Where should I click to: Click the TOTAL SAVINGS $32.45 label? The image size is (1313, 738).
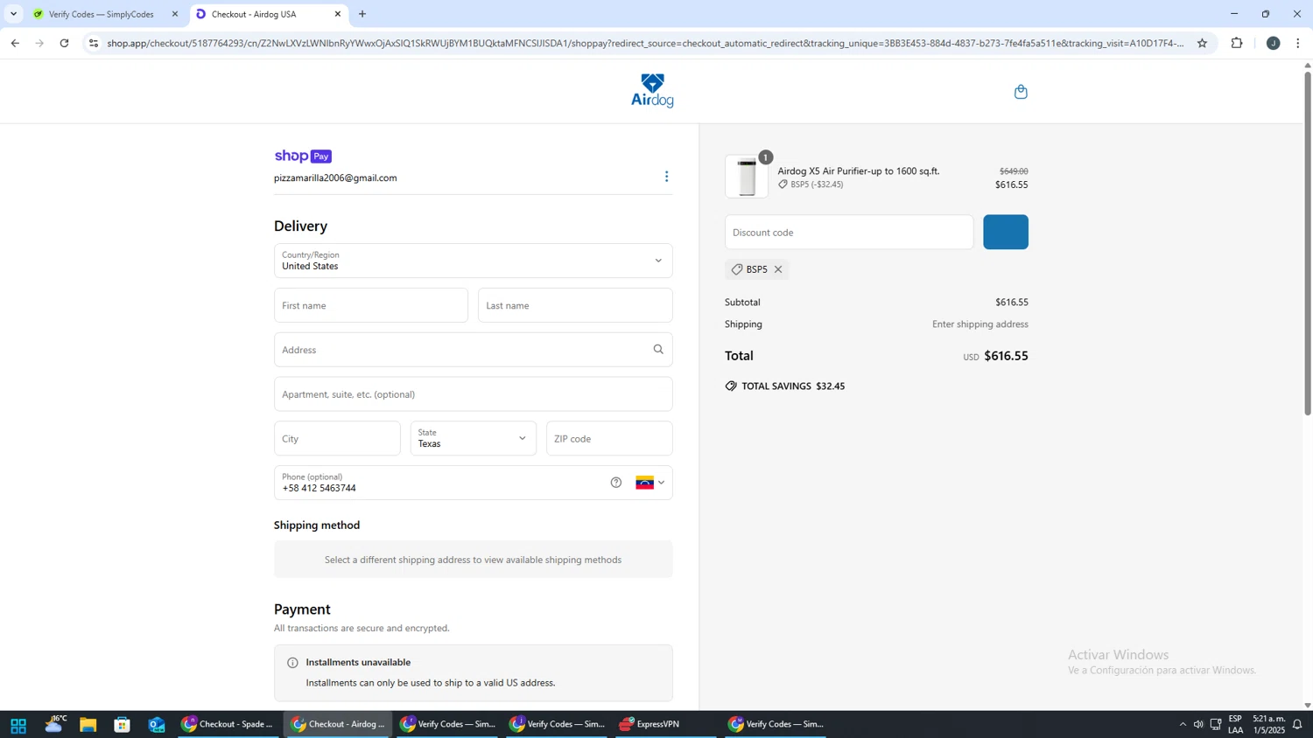[x=793, y=386]
